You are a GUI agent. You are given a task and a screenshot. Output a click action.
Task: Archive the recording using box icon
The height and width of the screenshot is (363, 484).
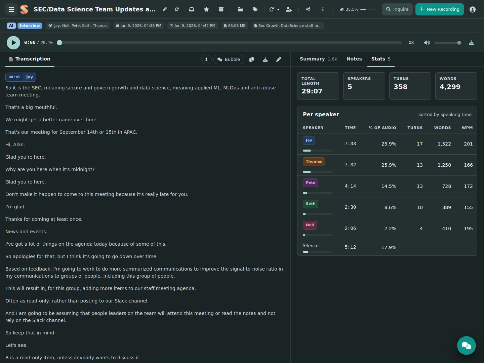221,9
